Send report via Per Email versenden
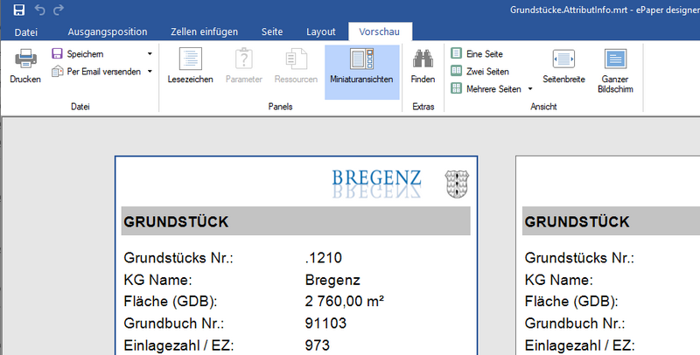This screenshot has height=355, width=700. pos(96,72)
